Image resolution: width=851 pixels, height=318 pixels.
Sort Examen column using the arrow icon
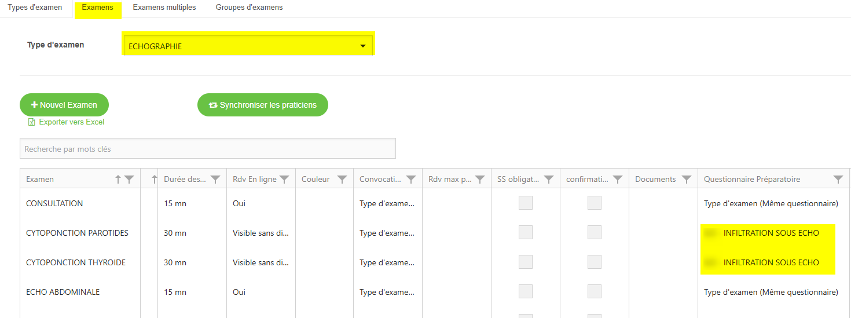pyautogui.click(x=118, y=180)
